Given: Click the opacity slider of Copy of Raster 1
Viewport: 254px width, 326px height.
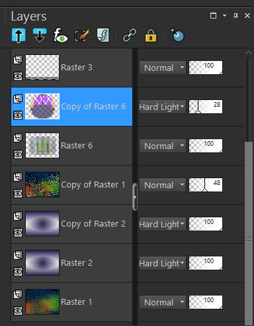Looking at the screenshot, I should tap(206, 185).
